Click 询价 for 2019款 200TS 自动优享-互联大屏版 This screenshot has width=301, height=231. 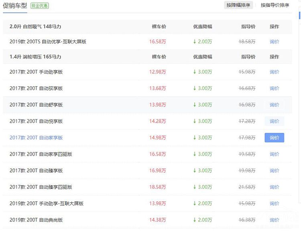pyautogui.click(x=275, y=42)
